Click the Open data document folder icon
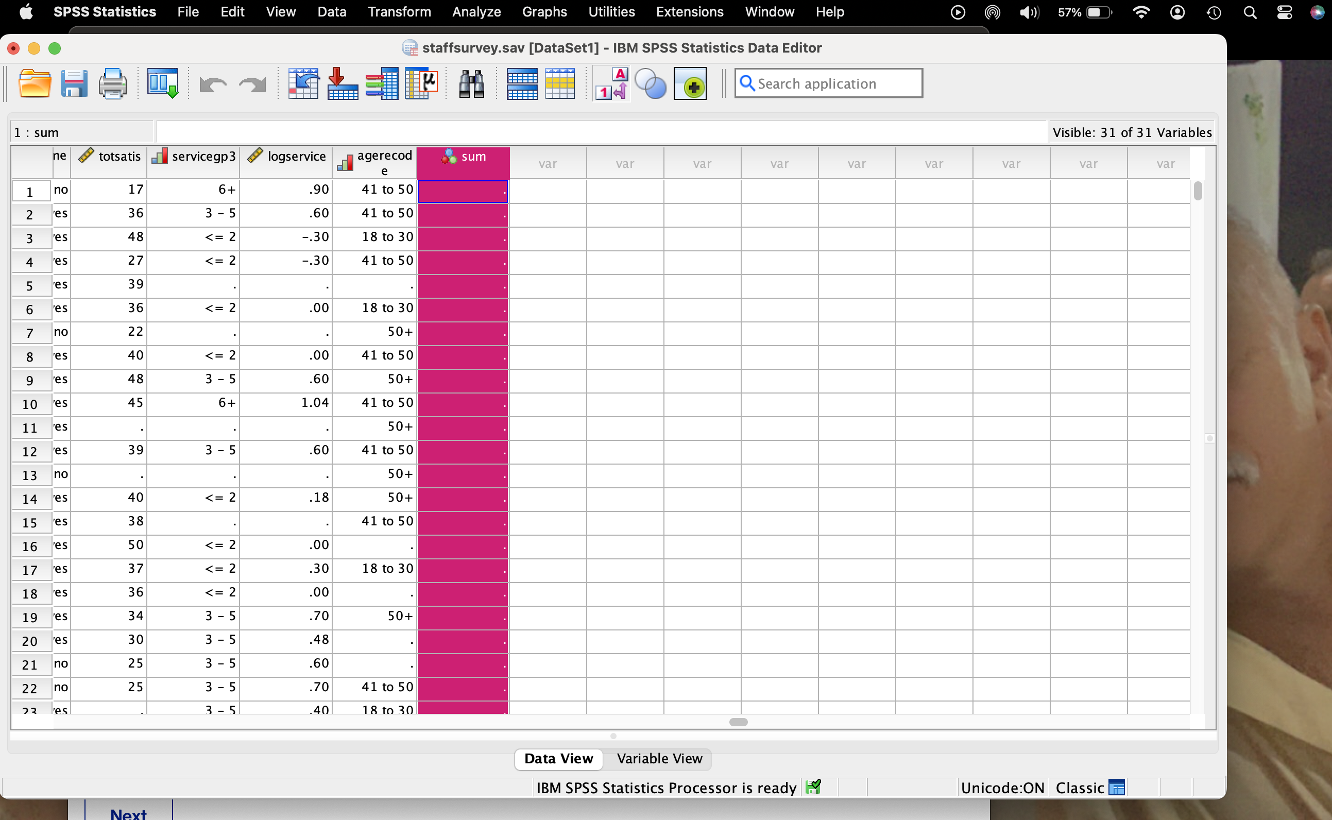This screenshot has width=1332, height=820. click(x=34, y=84)
